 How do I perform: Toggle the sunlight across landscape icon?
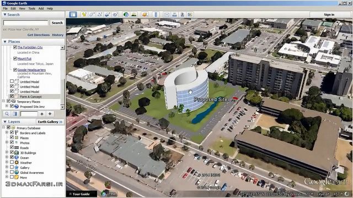(133, 15)
